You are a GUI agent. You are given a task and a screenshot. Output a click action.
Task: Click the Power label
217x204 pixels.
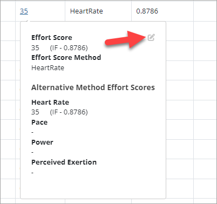(42, 142)
